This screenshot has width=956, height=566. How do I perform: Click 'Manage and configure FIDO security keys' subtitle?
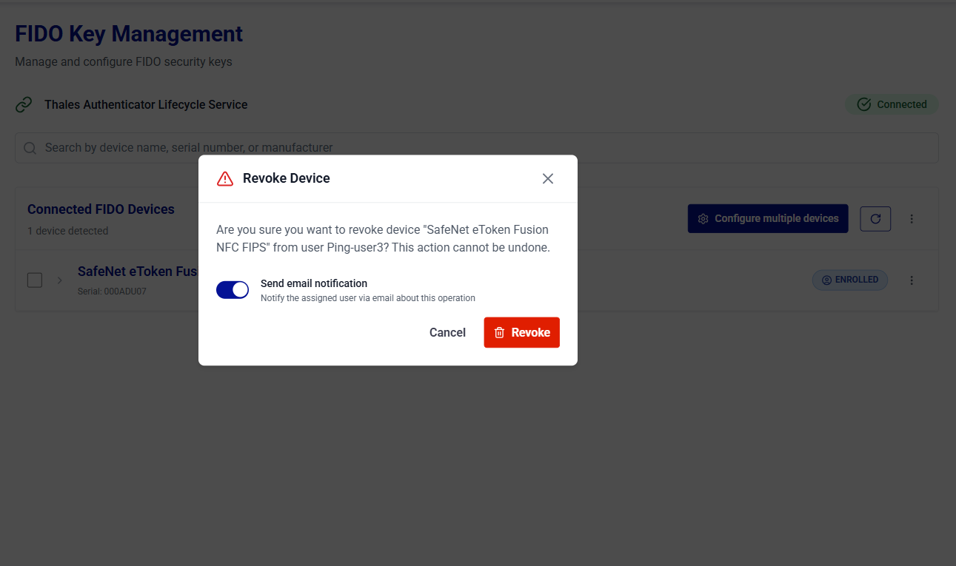124,62
